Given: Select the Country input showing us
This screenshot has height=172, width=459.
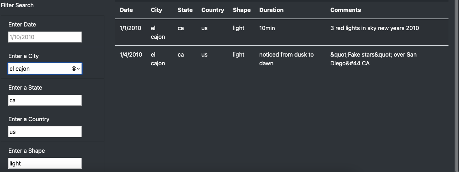Looking at the screenshot, I should pos(45,132).
